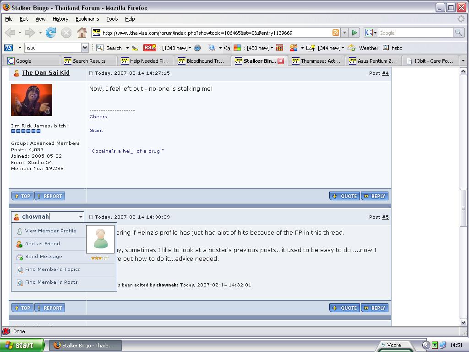
Task: Click the RSS feed icon in address bar
Action: point(336,33)
